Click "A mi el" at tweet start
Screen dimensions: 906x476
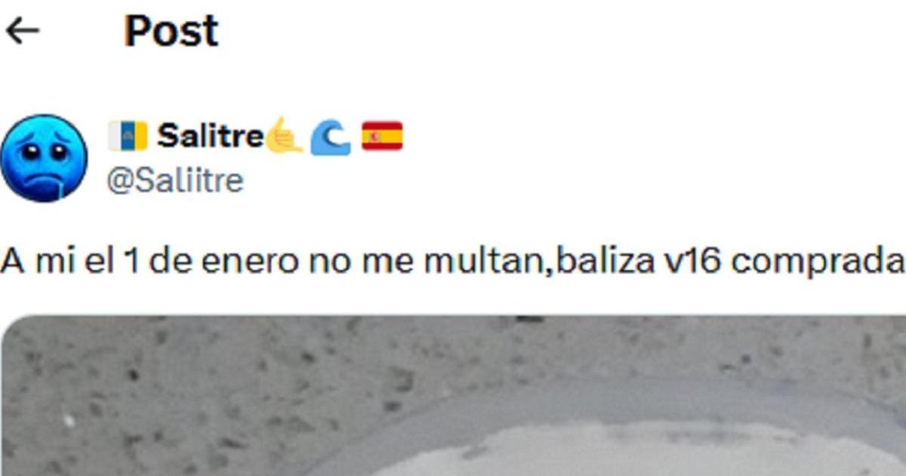[55, 261]
